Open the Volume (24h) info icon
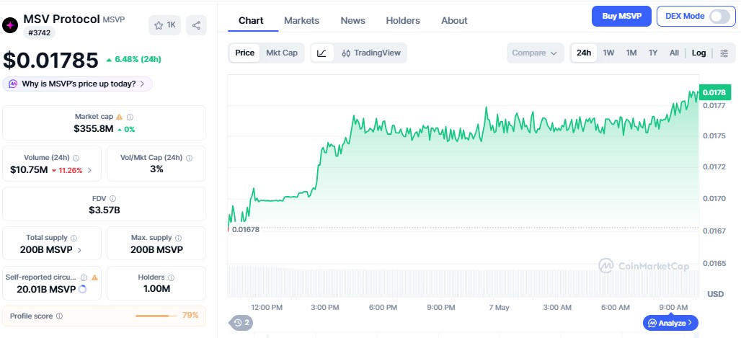 pyautogui.click(x=76, y=158)
